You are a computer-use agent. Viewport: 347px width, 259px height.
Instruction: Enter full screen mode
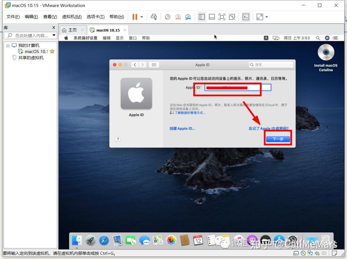222,17
